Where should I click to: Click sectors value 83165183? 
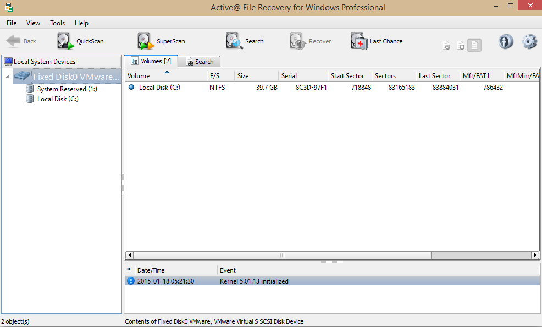(401, 87)
